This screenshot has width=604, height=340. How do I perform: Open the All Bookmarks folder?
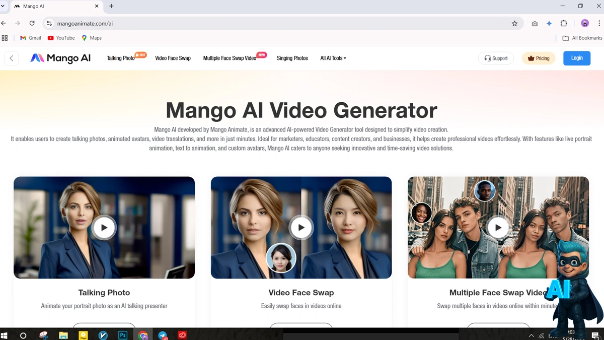click(x=582, y=38)
